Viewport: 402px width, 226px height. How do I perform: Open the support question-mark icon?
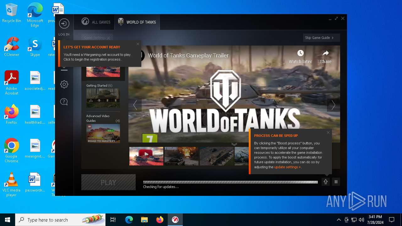point(64,102)
